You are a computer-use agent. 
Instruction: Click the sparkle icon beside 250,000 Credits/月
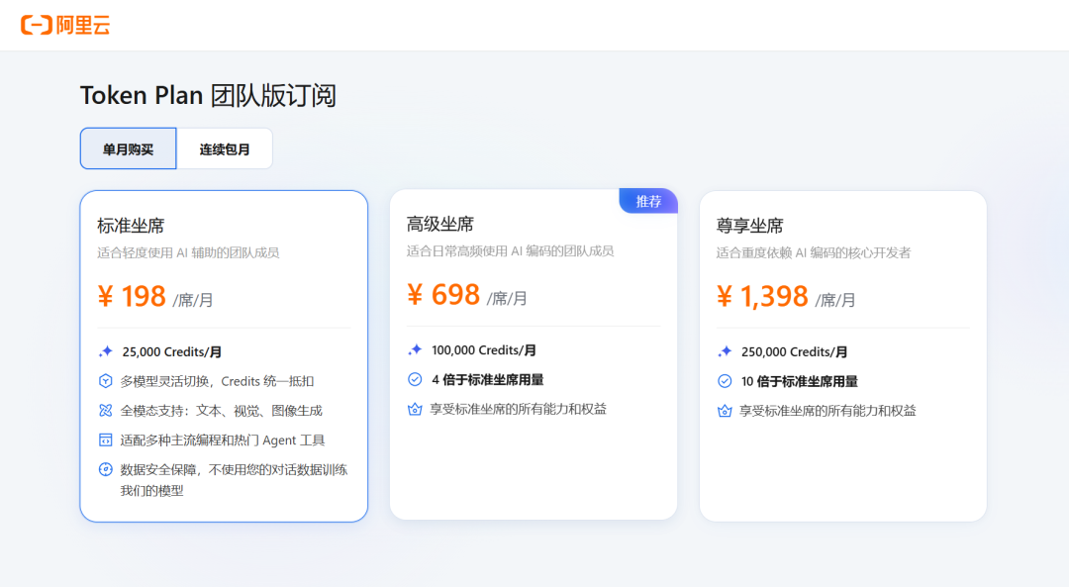pos(725,351)
